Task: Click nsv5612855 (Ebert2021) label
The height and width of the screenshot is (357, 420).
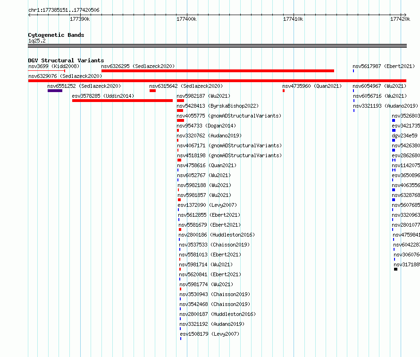Action: [x=209, y=215]
